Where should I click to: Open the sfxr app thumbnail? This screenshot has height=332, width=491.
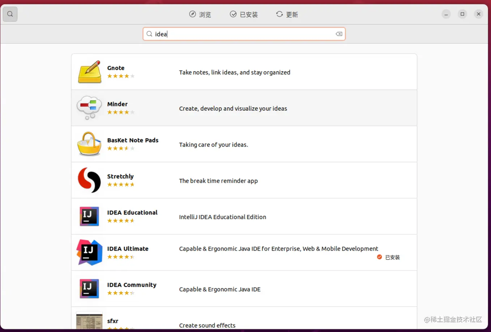coord(89,321)
